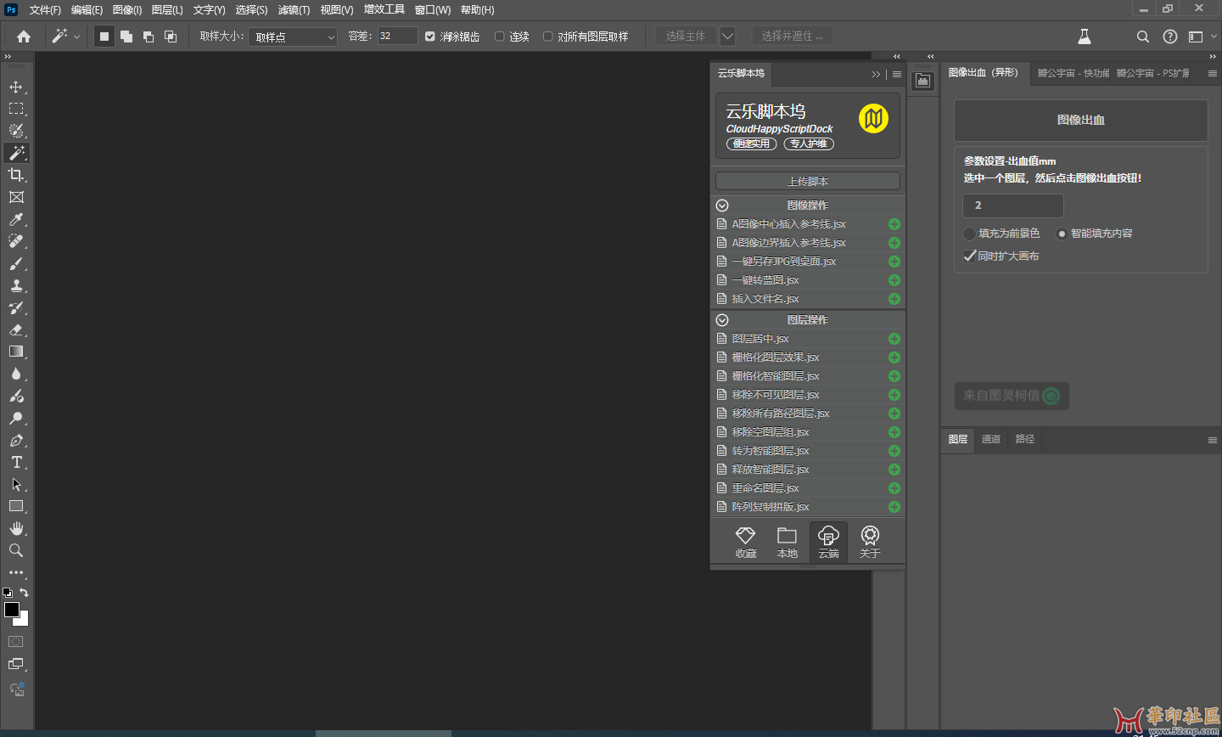This screenshot has height=737, width=1222.
Task: Click the 选择并遮住 button
Action: [x=792, y=37]
